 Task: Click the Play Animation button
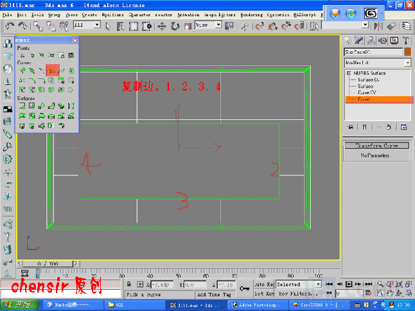point(349,284)
